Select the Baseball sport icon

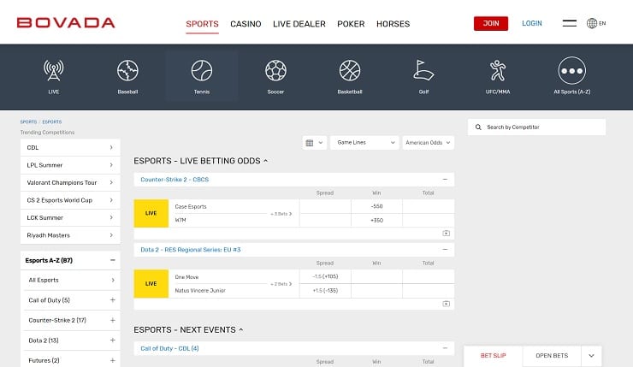127,71
